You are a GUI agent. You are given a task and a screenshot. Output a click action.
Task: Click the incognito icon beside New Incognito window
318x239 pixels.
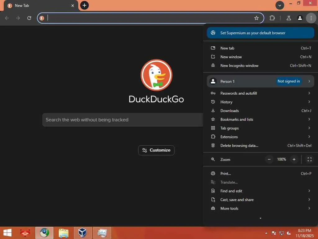(213, 65)
